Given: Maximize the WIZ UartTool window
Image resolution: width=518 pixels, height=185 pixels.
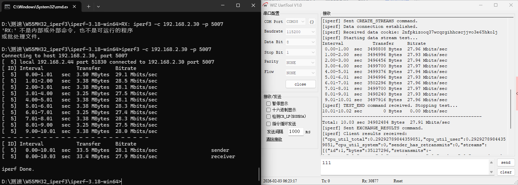Looking at the screenshot, I should click(496, 5).
